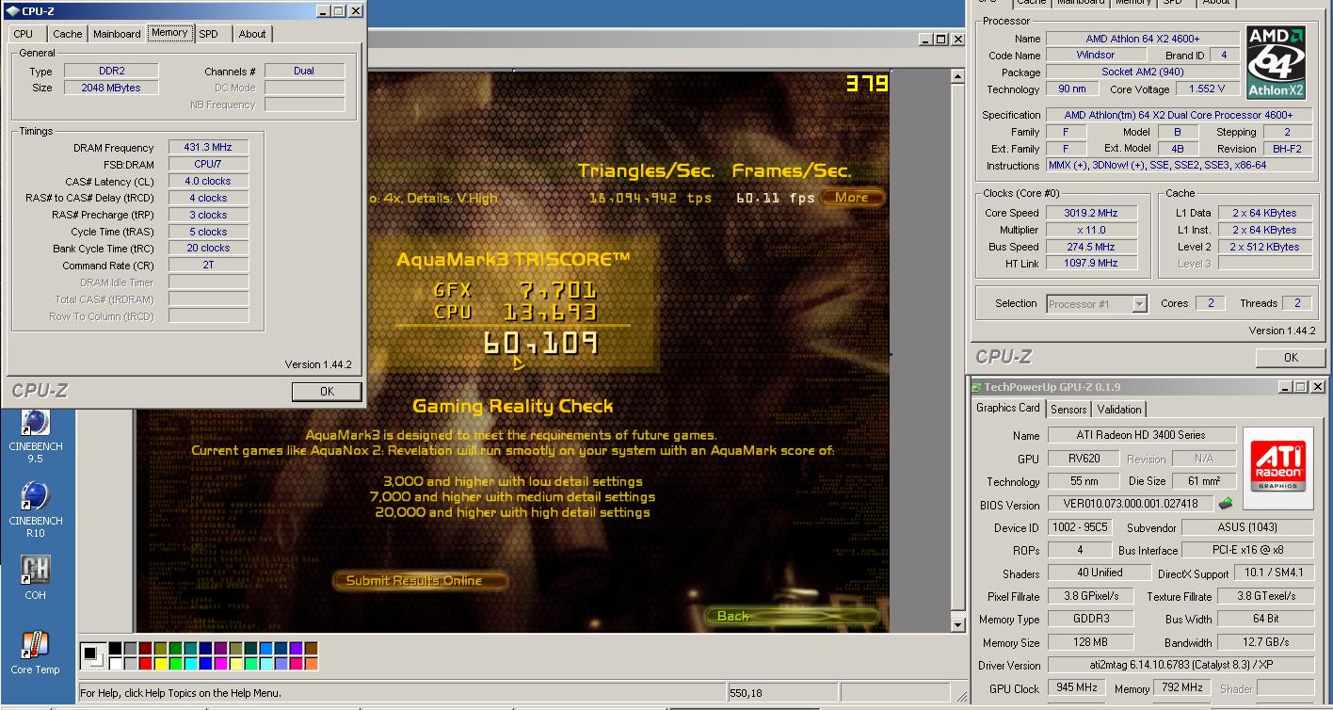Viewport: 1333px width, 710px height.
Task: Click the AMD Athlon 64 X2 logo
Action: coord(1275,62)
